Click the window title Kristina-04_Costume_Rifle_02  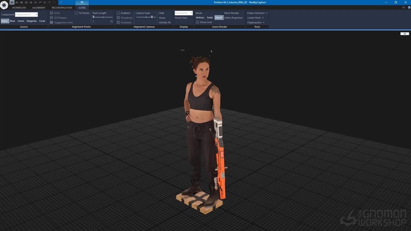(x=230, y=2)
